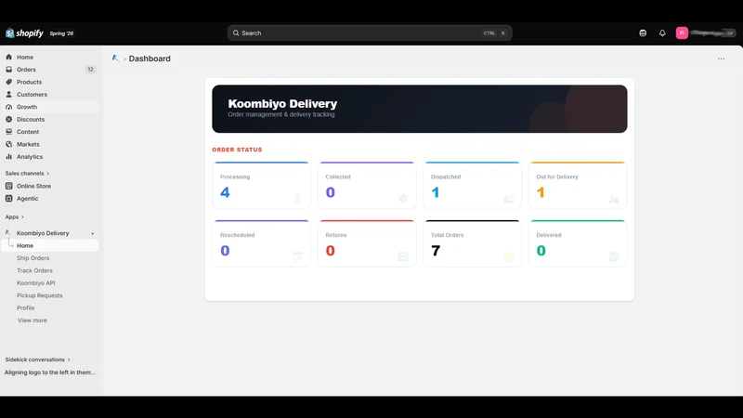Click the Out for Delivery label
Screen dimensions: 743x418
pyautogui.click(x=556, y=176)
